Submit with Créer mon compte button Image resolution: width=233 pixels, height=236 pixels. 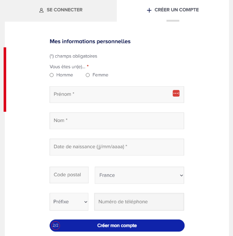click(117, 225)
